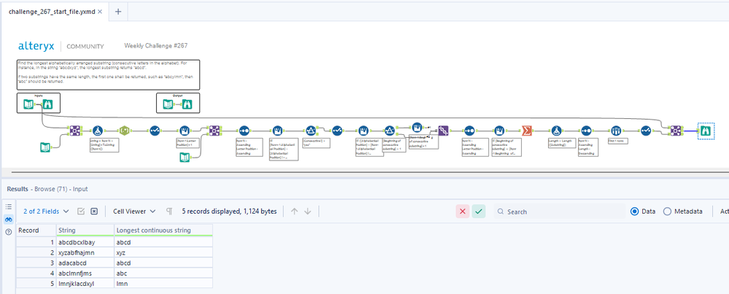The width and height of the screenshot is (729, 294).
Task: Select Sort tool annotated Length - Descending
Action: pyautogui.click(x=586, y=131)
